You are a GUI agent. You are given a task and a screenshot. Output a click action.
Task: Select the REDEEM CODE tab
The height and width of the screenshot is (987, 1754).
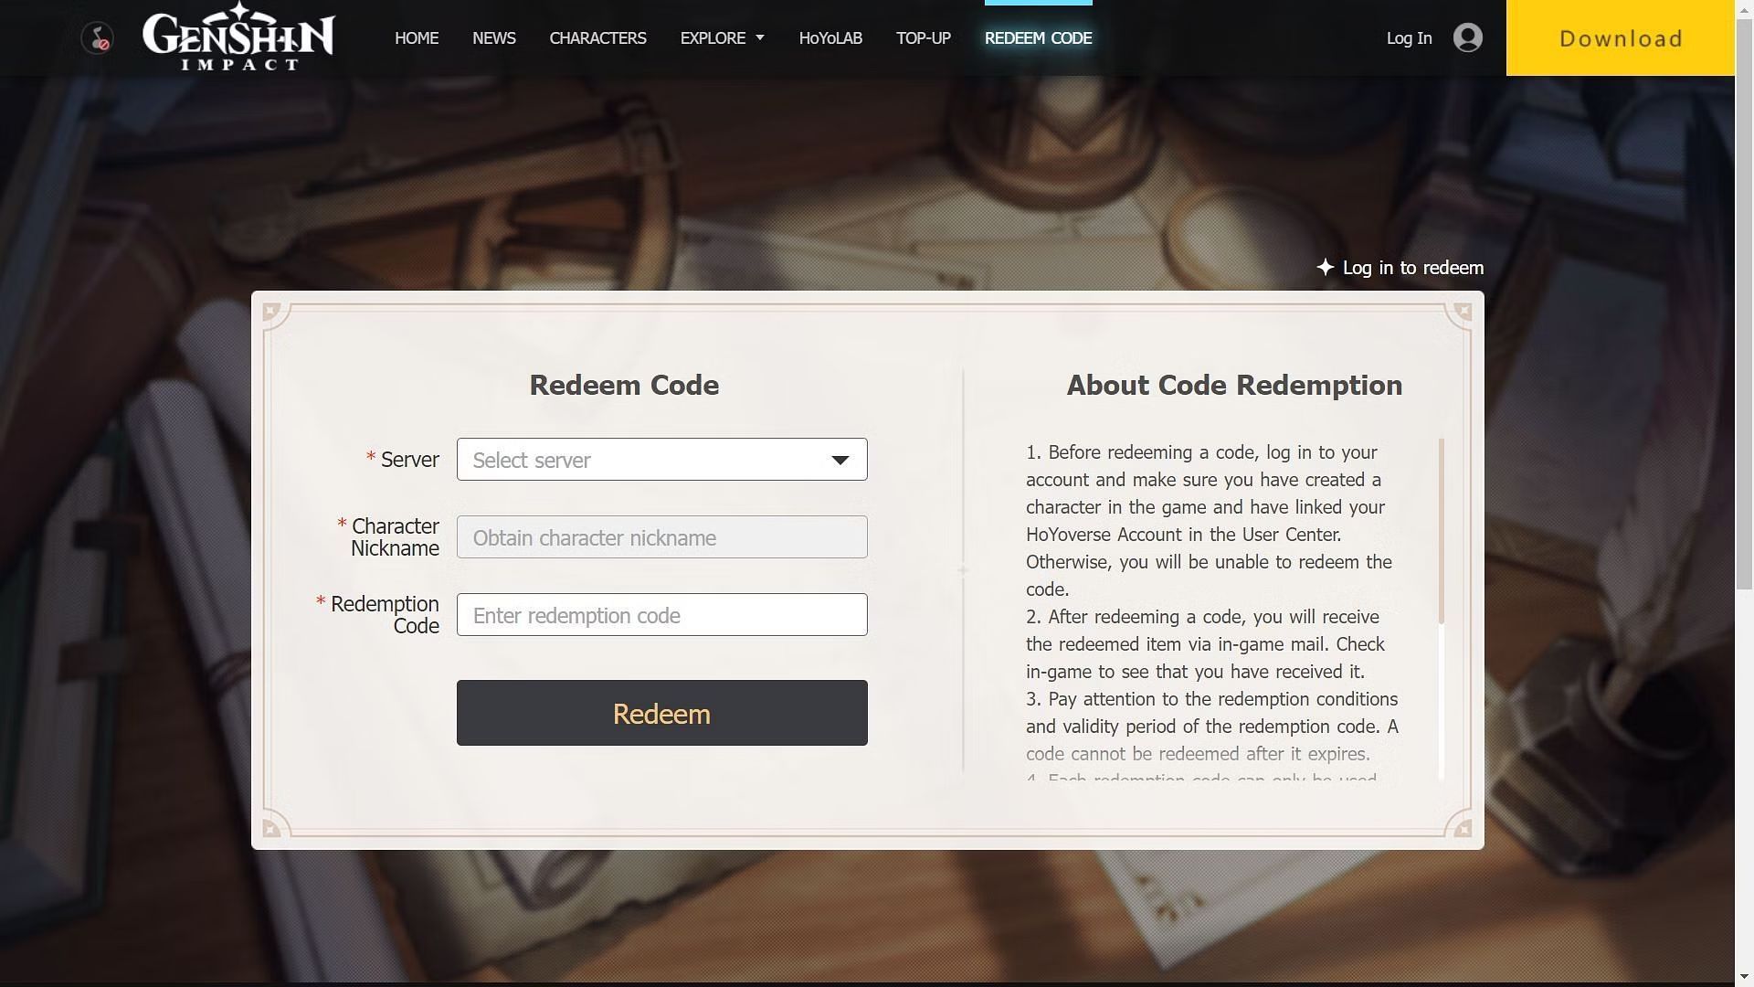click(x=1039, y=37)
